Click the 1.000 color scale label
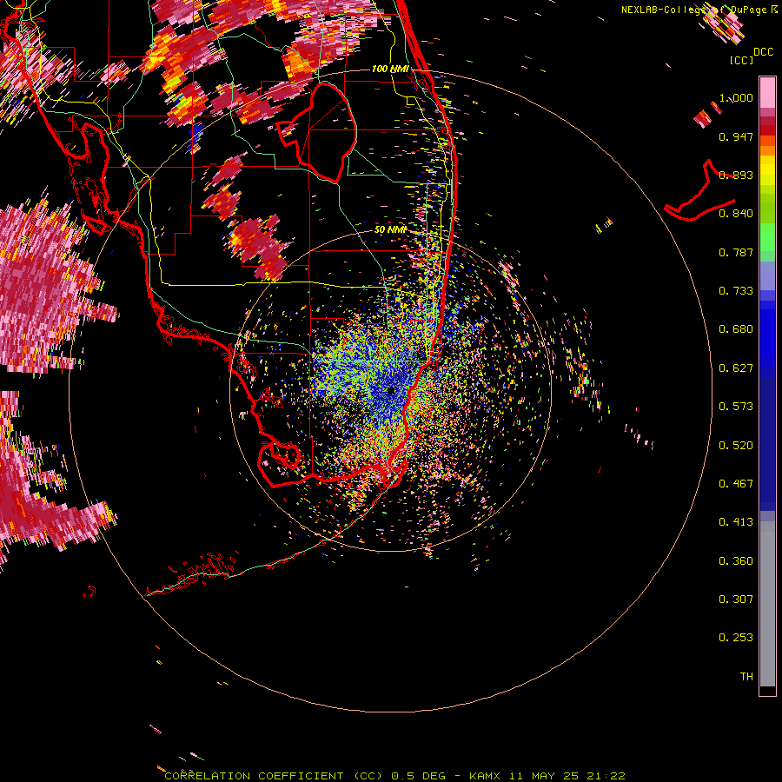This screenshot has height=782, width=782. click(x=736, y=97)
